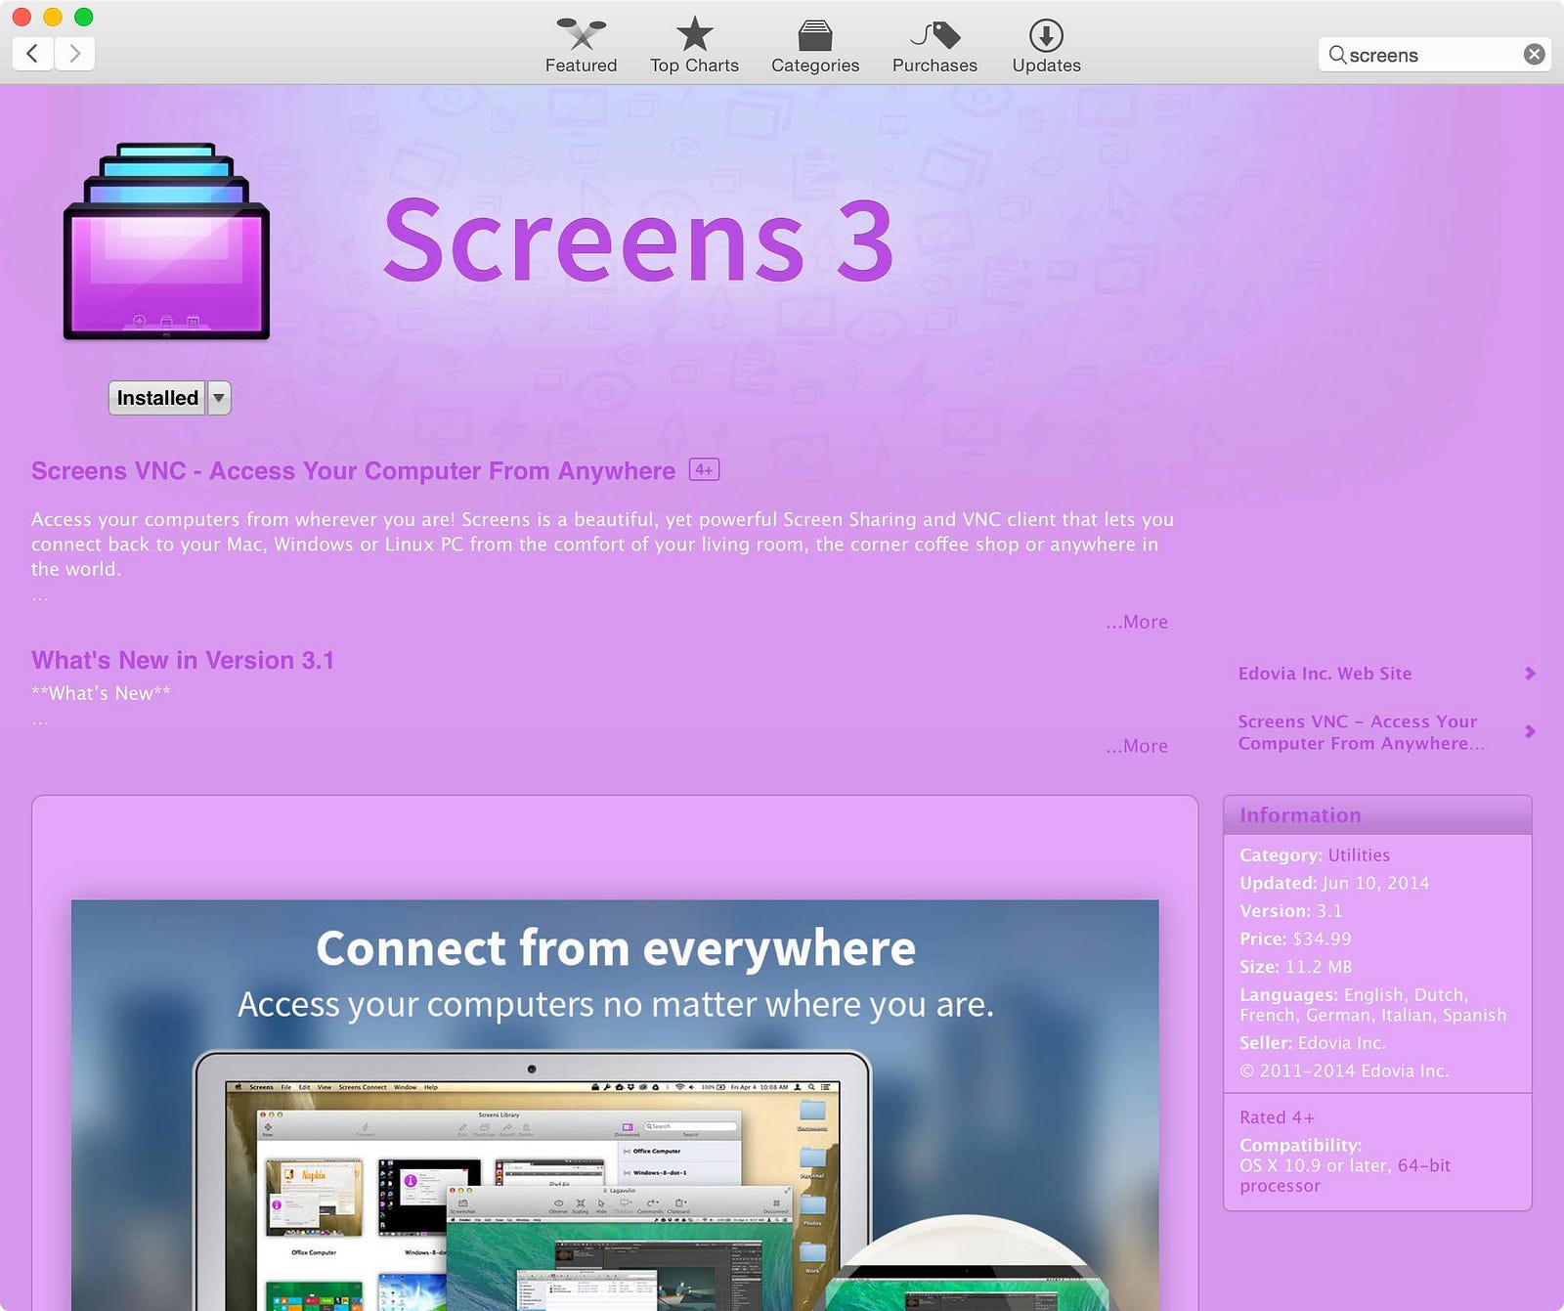Click the Updated: Jun 10, 2014 text

coord(1334,883)
